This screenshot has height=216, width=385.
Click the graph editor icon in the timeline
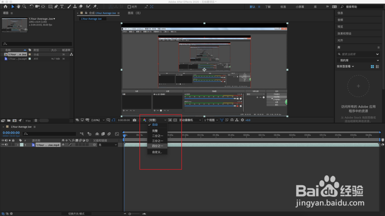117,134
